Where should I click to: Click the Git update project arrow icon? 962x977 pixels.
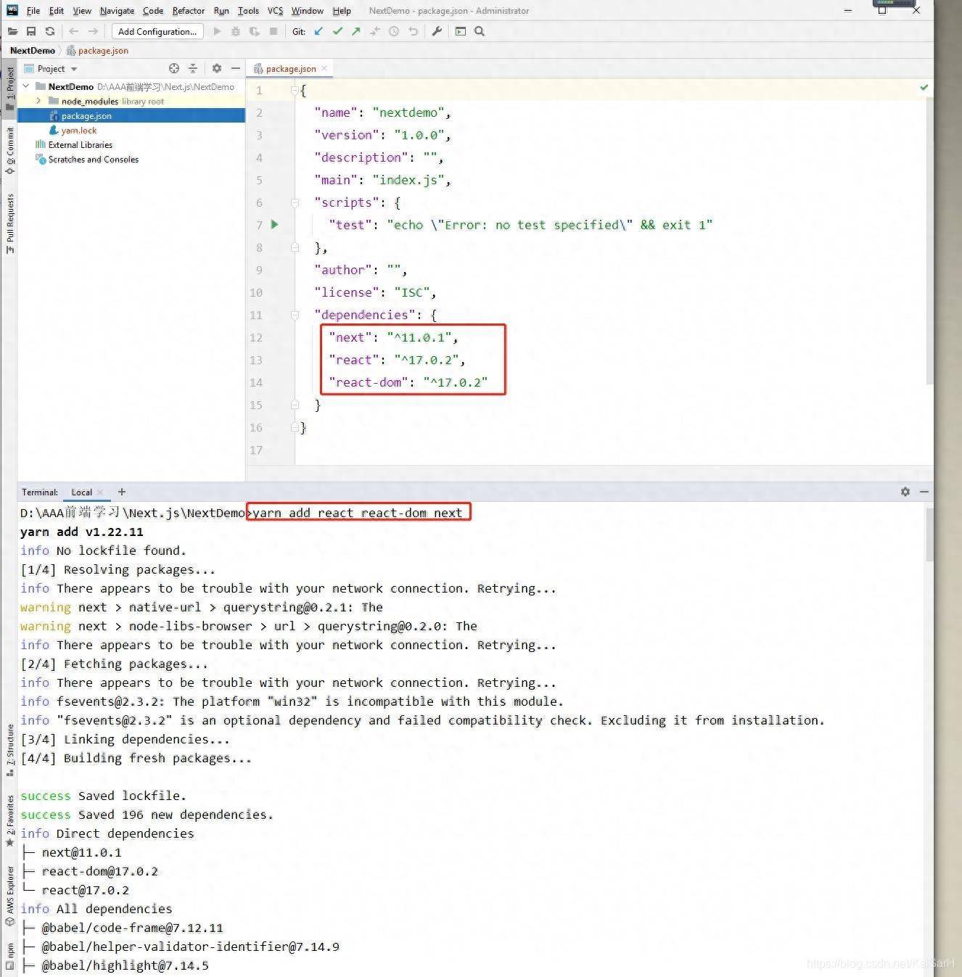(x=318, y=31)
